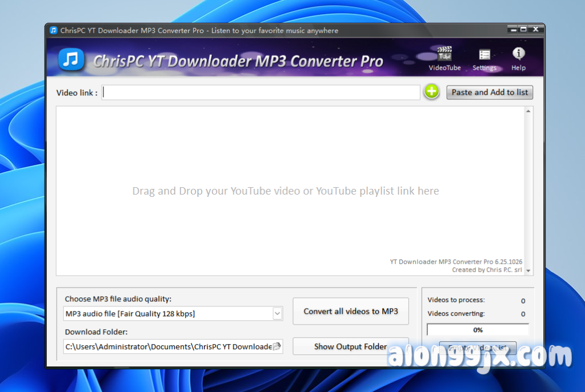Viewport: 585px width, 392px height.
Task: Minimize the ChrisPC YT Downloader window
Action: point(512,30)
